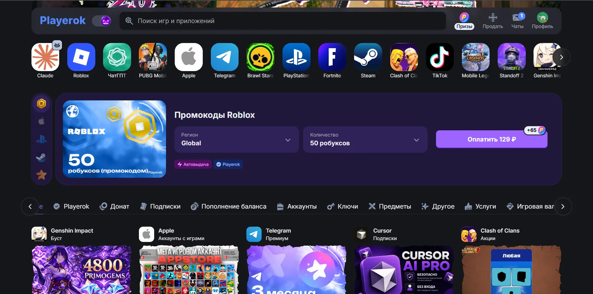
Task: Open the Призы rewards page
Action: click(464, 21)
